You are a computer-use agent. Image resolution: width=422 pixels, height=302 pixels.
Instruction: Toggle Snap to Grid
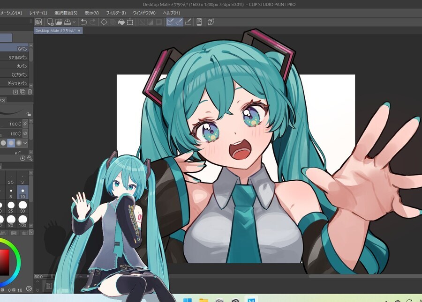(188, 22)
